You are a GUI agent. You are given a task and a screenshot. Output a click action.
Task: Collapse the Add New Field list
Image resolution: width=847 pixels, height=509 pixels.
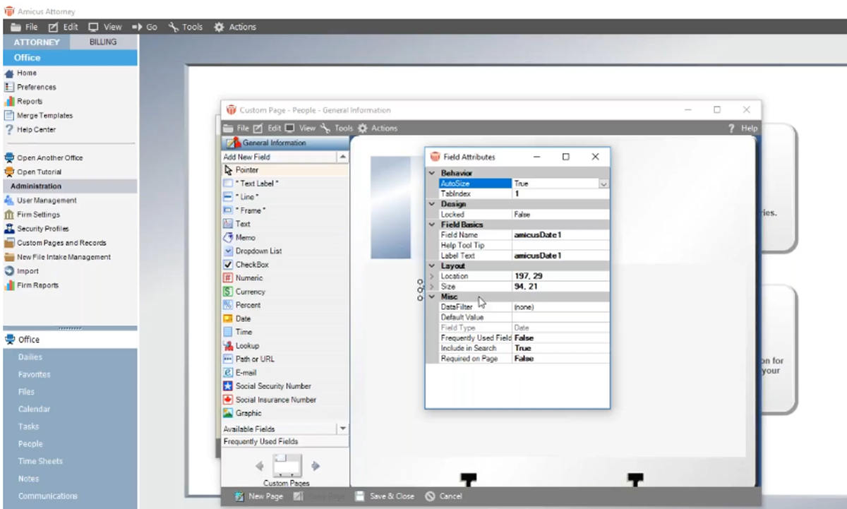(343, 157)
